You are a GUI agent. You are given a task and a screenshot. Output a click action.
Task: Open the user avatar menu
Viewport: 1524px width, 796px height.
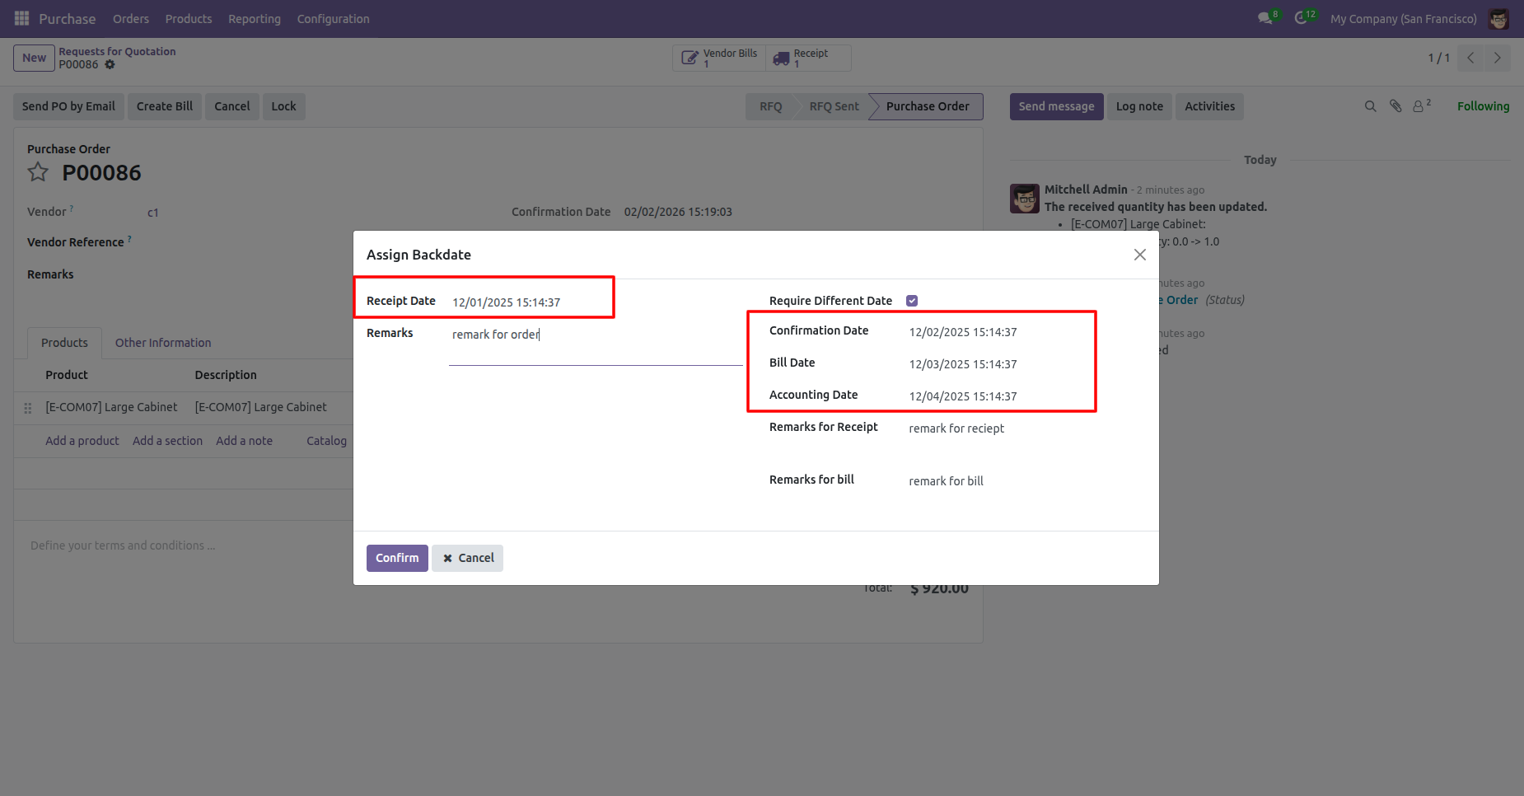click(x=1498, y=18)
